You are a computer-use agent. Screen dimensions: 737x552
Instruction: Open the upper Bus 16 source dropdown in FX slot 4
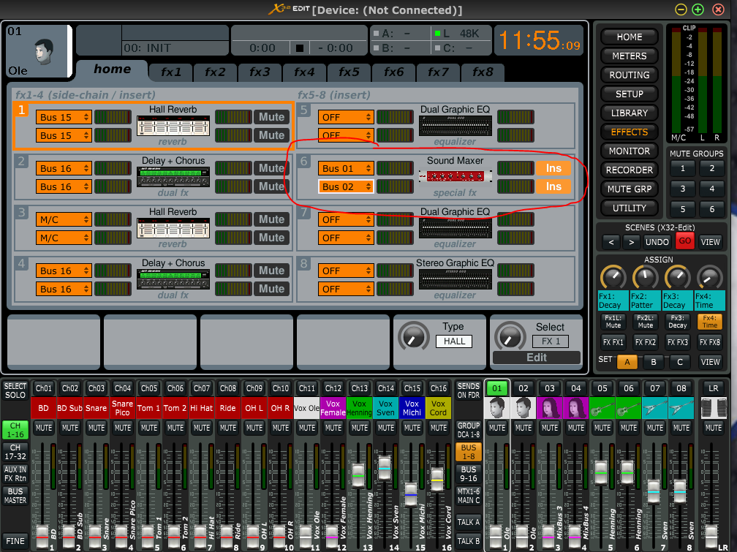coord(64,271)
